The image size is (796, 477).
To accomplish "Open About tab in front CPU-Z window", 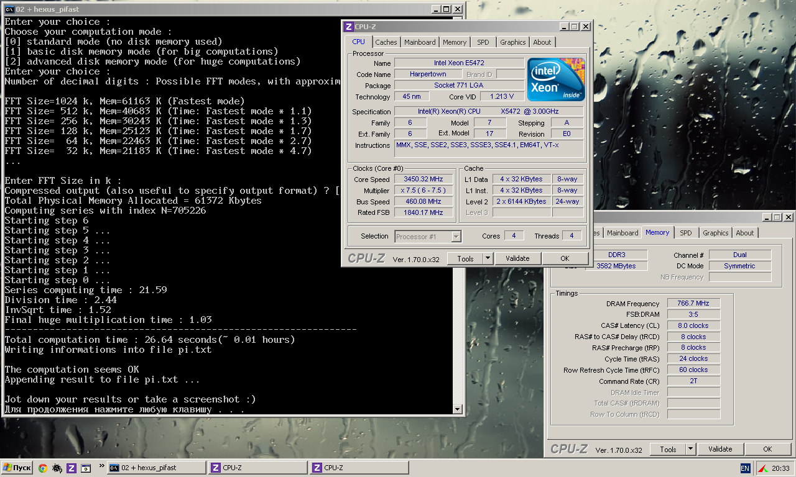I will click(x=542, y=42).
